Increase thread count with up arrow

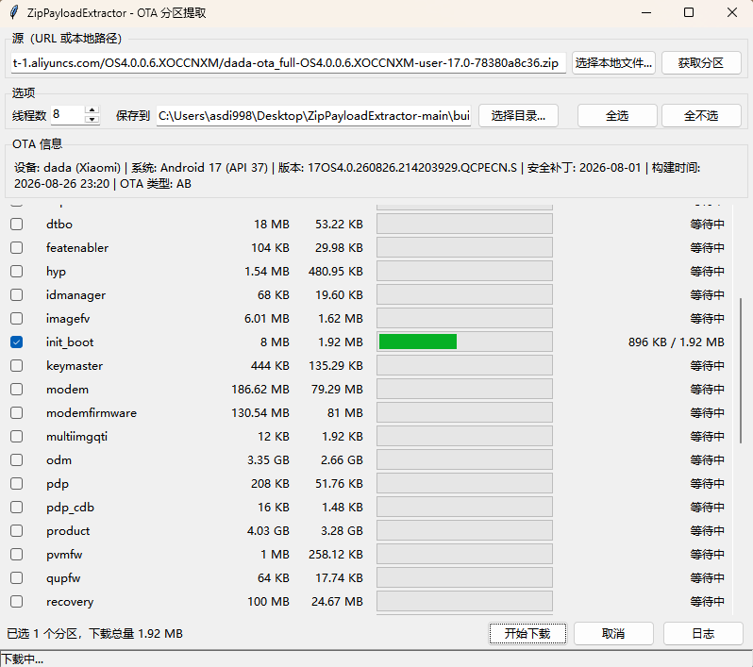click(92, 110)
